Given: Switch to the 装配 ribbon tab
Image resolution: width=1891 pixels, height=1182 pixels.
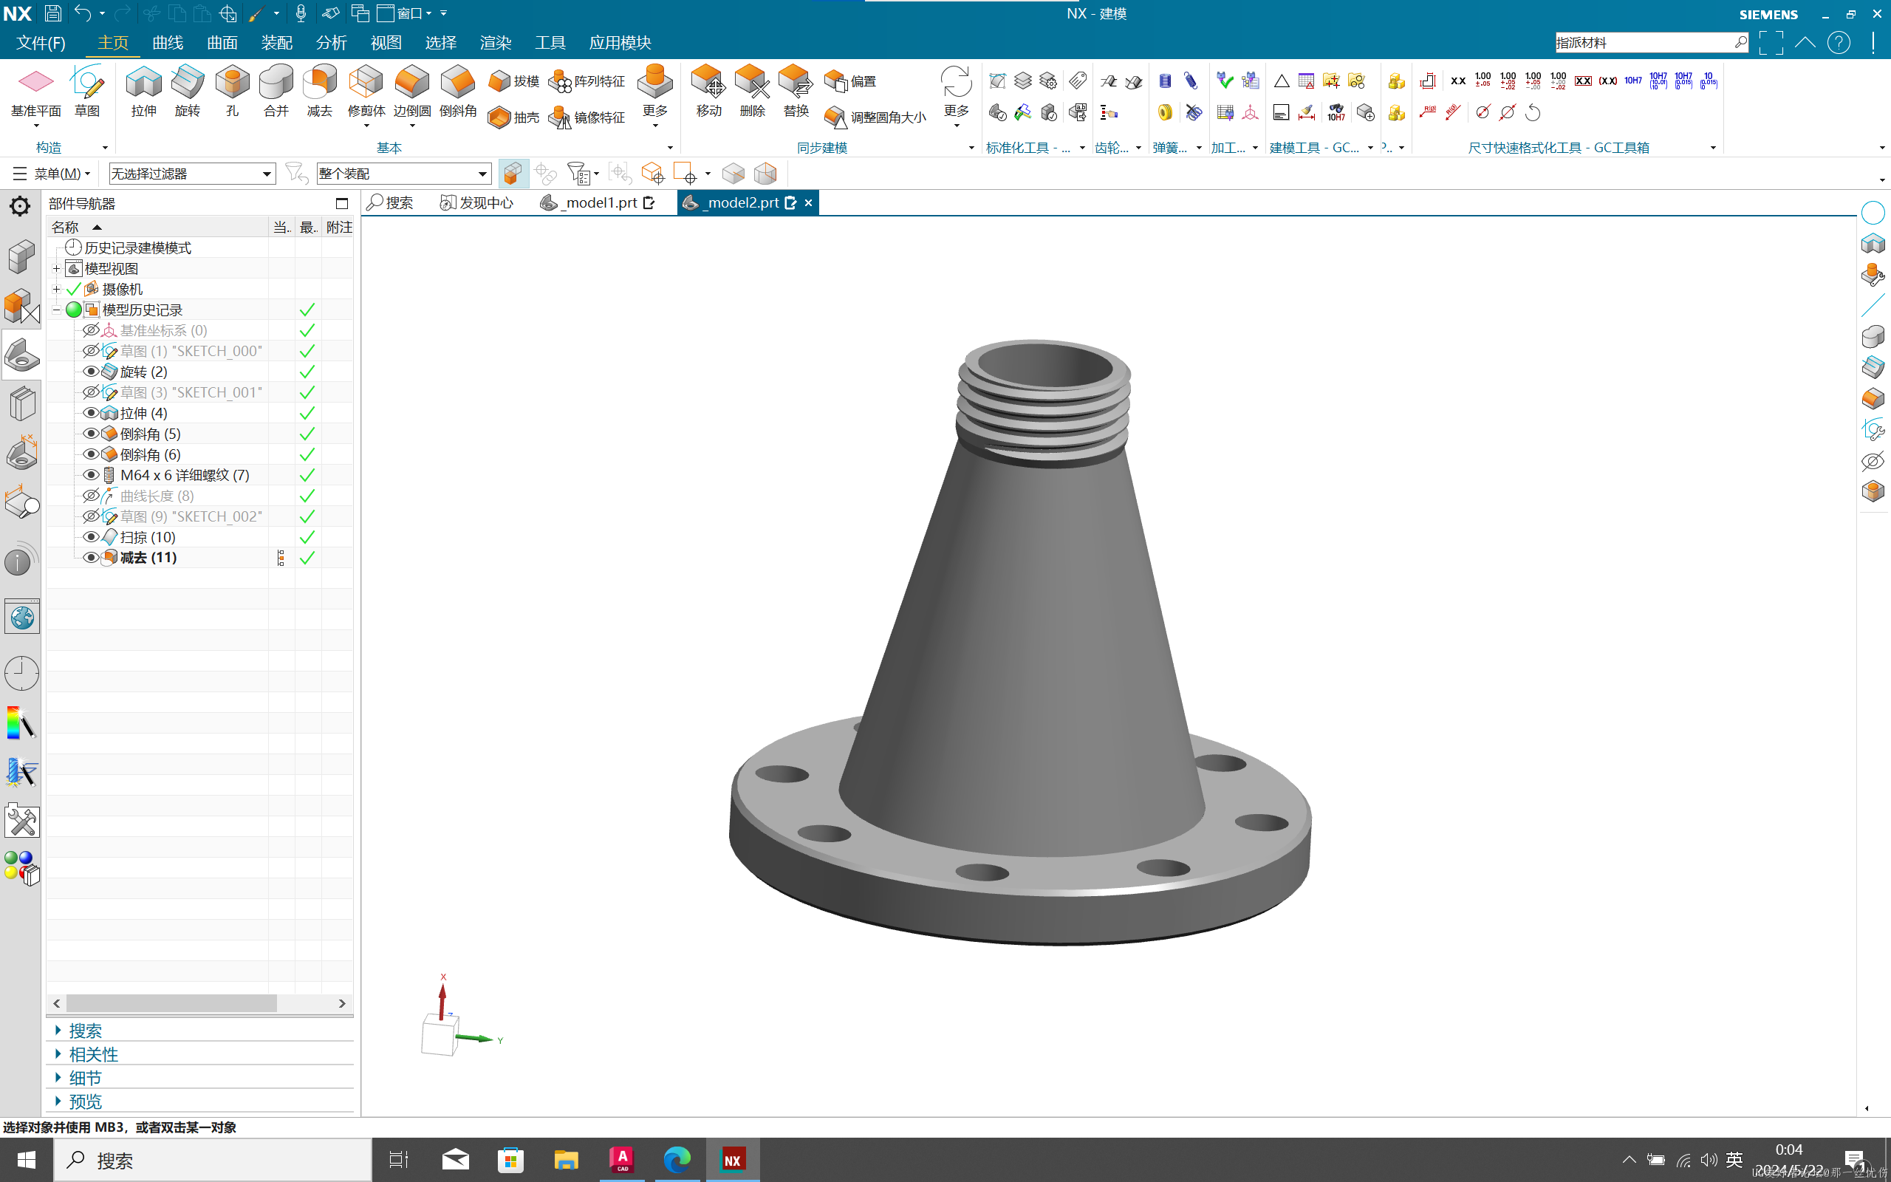Looking at the screenshot, I should [276, 42].
